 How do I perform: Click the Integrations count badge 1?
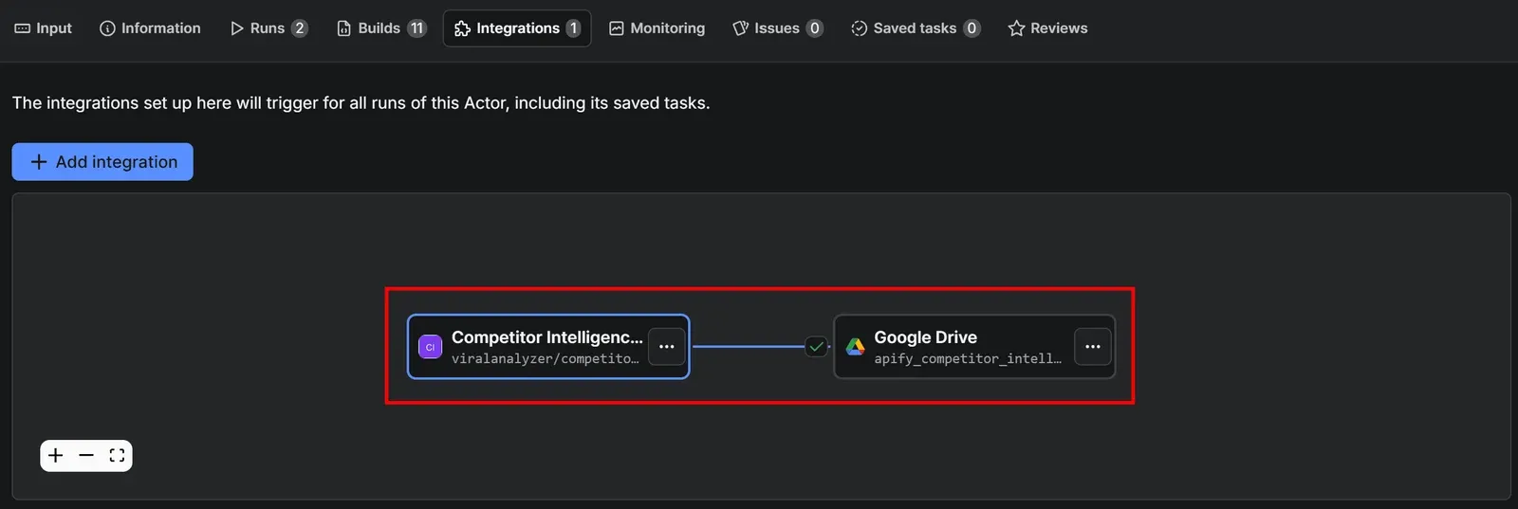click(x=573, y=28)
